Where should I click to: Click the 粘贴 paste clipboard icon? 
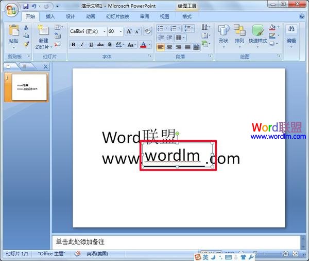(13, 31)
